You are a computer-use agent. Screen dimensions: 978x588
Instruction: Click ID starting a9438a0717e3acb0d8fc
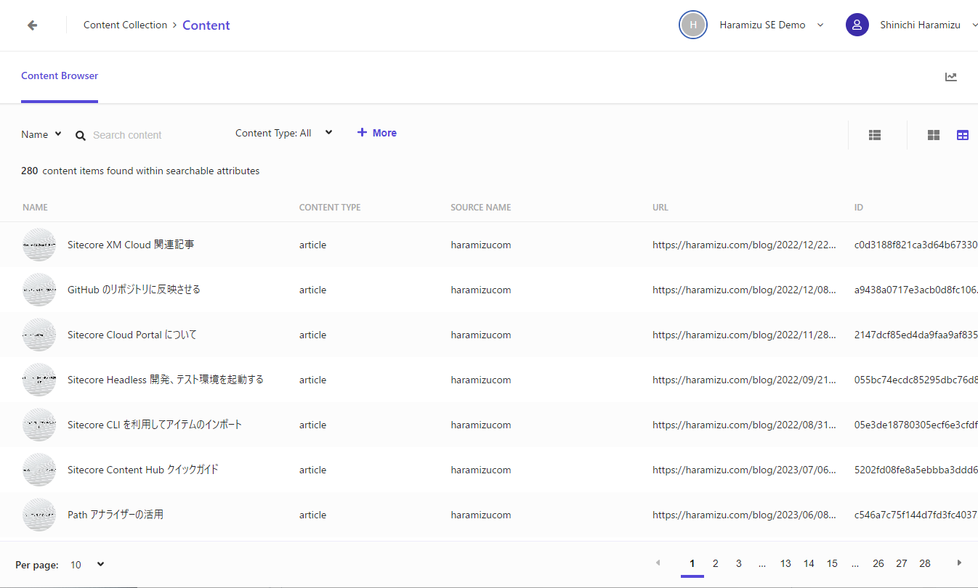[916, 290]
